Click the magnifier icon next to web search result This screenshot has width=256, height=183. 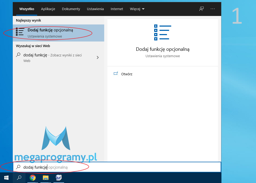click(18, 55)
